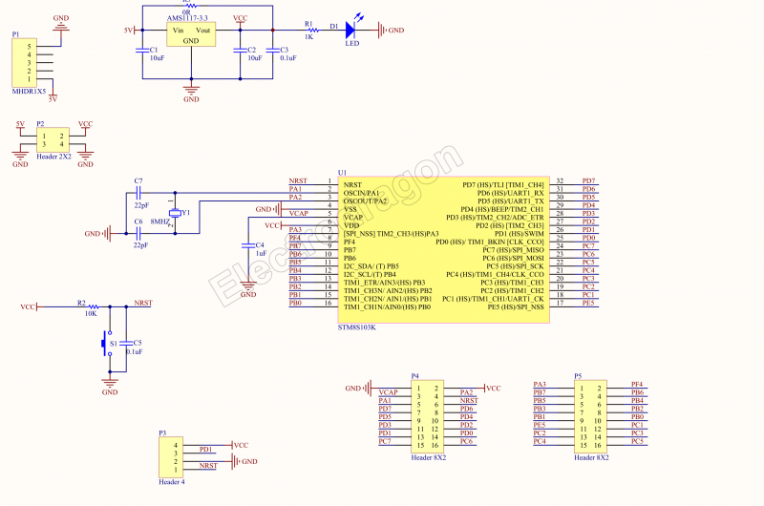This screenshot has width=764, height=506.
Task: Click GND symbol above connector P1
Action: (x=61, y=25)
